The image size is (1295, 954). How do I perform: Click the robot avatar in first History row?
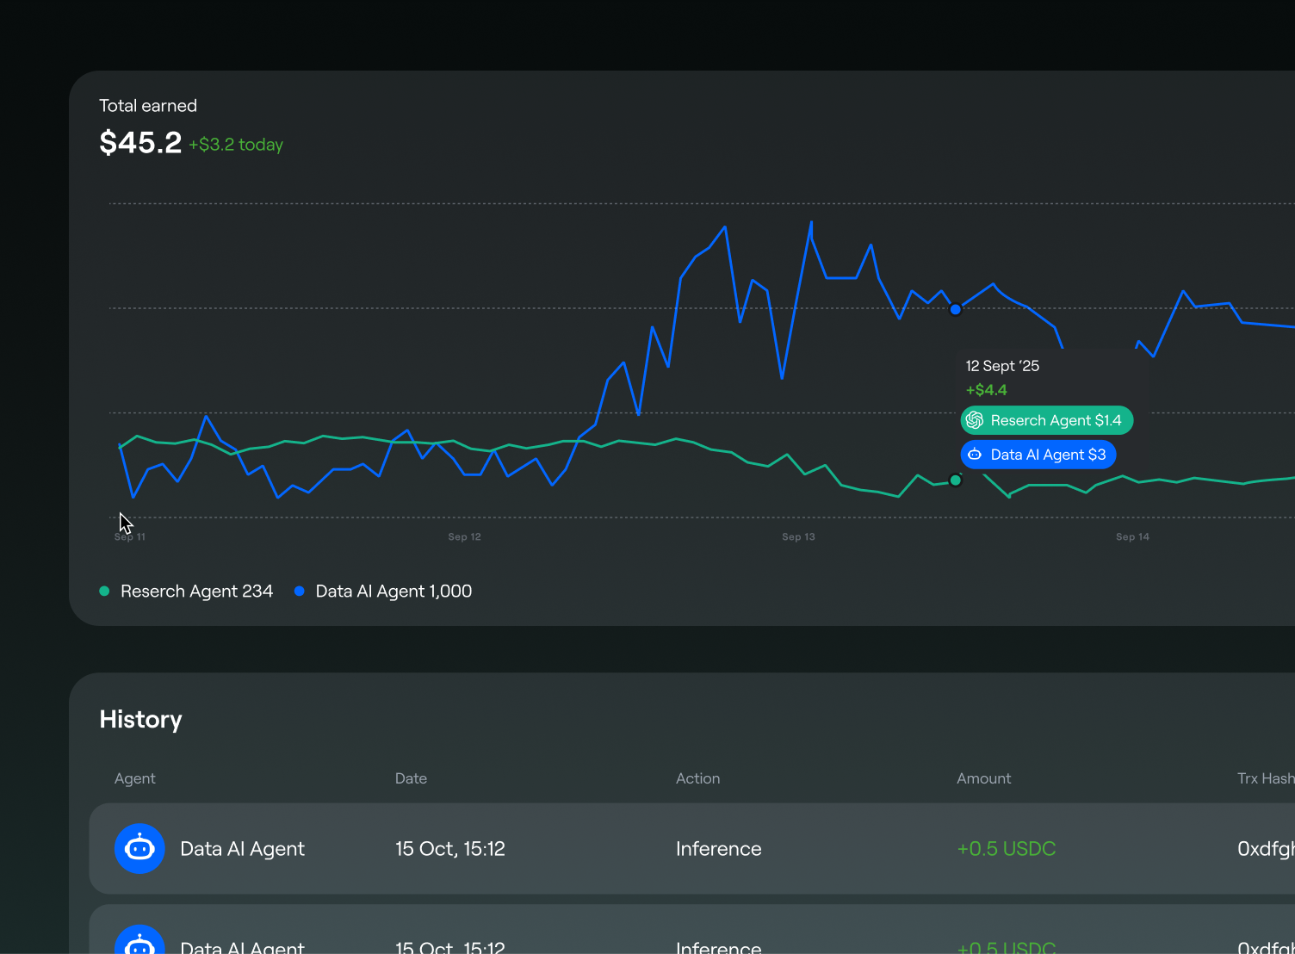pyautogui.click(x=139, y=849)
